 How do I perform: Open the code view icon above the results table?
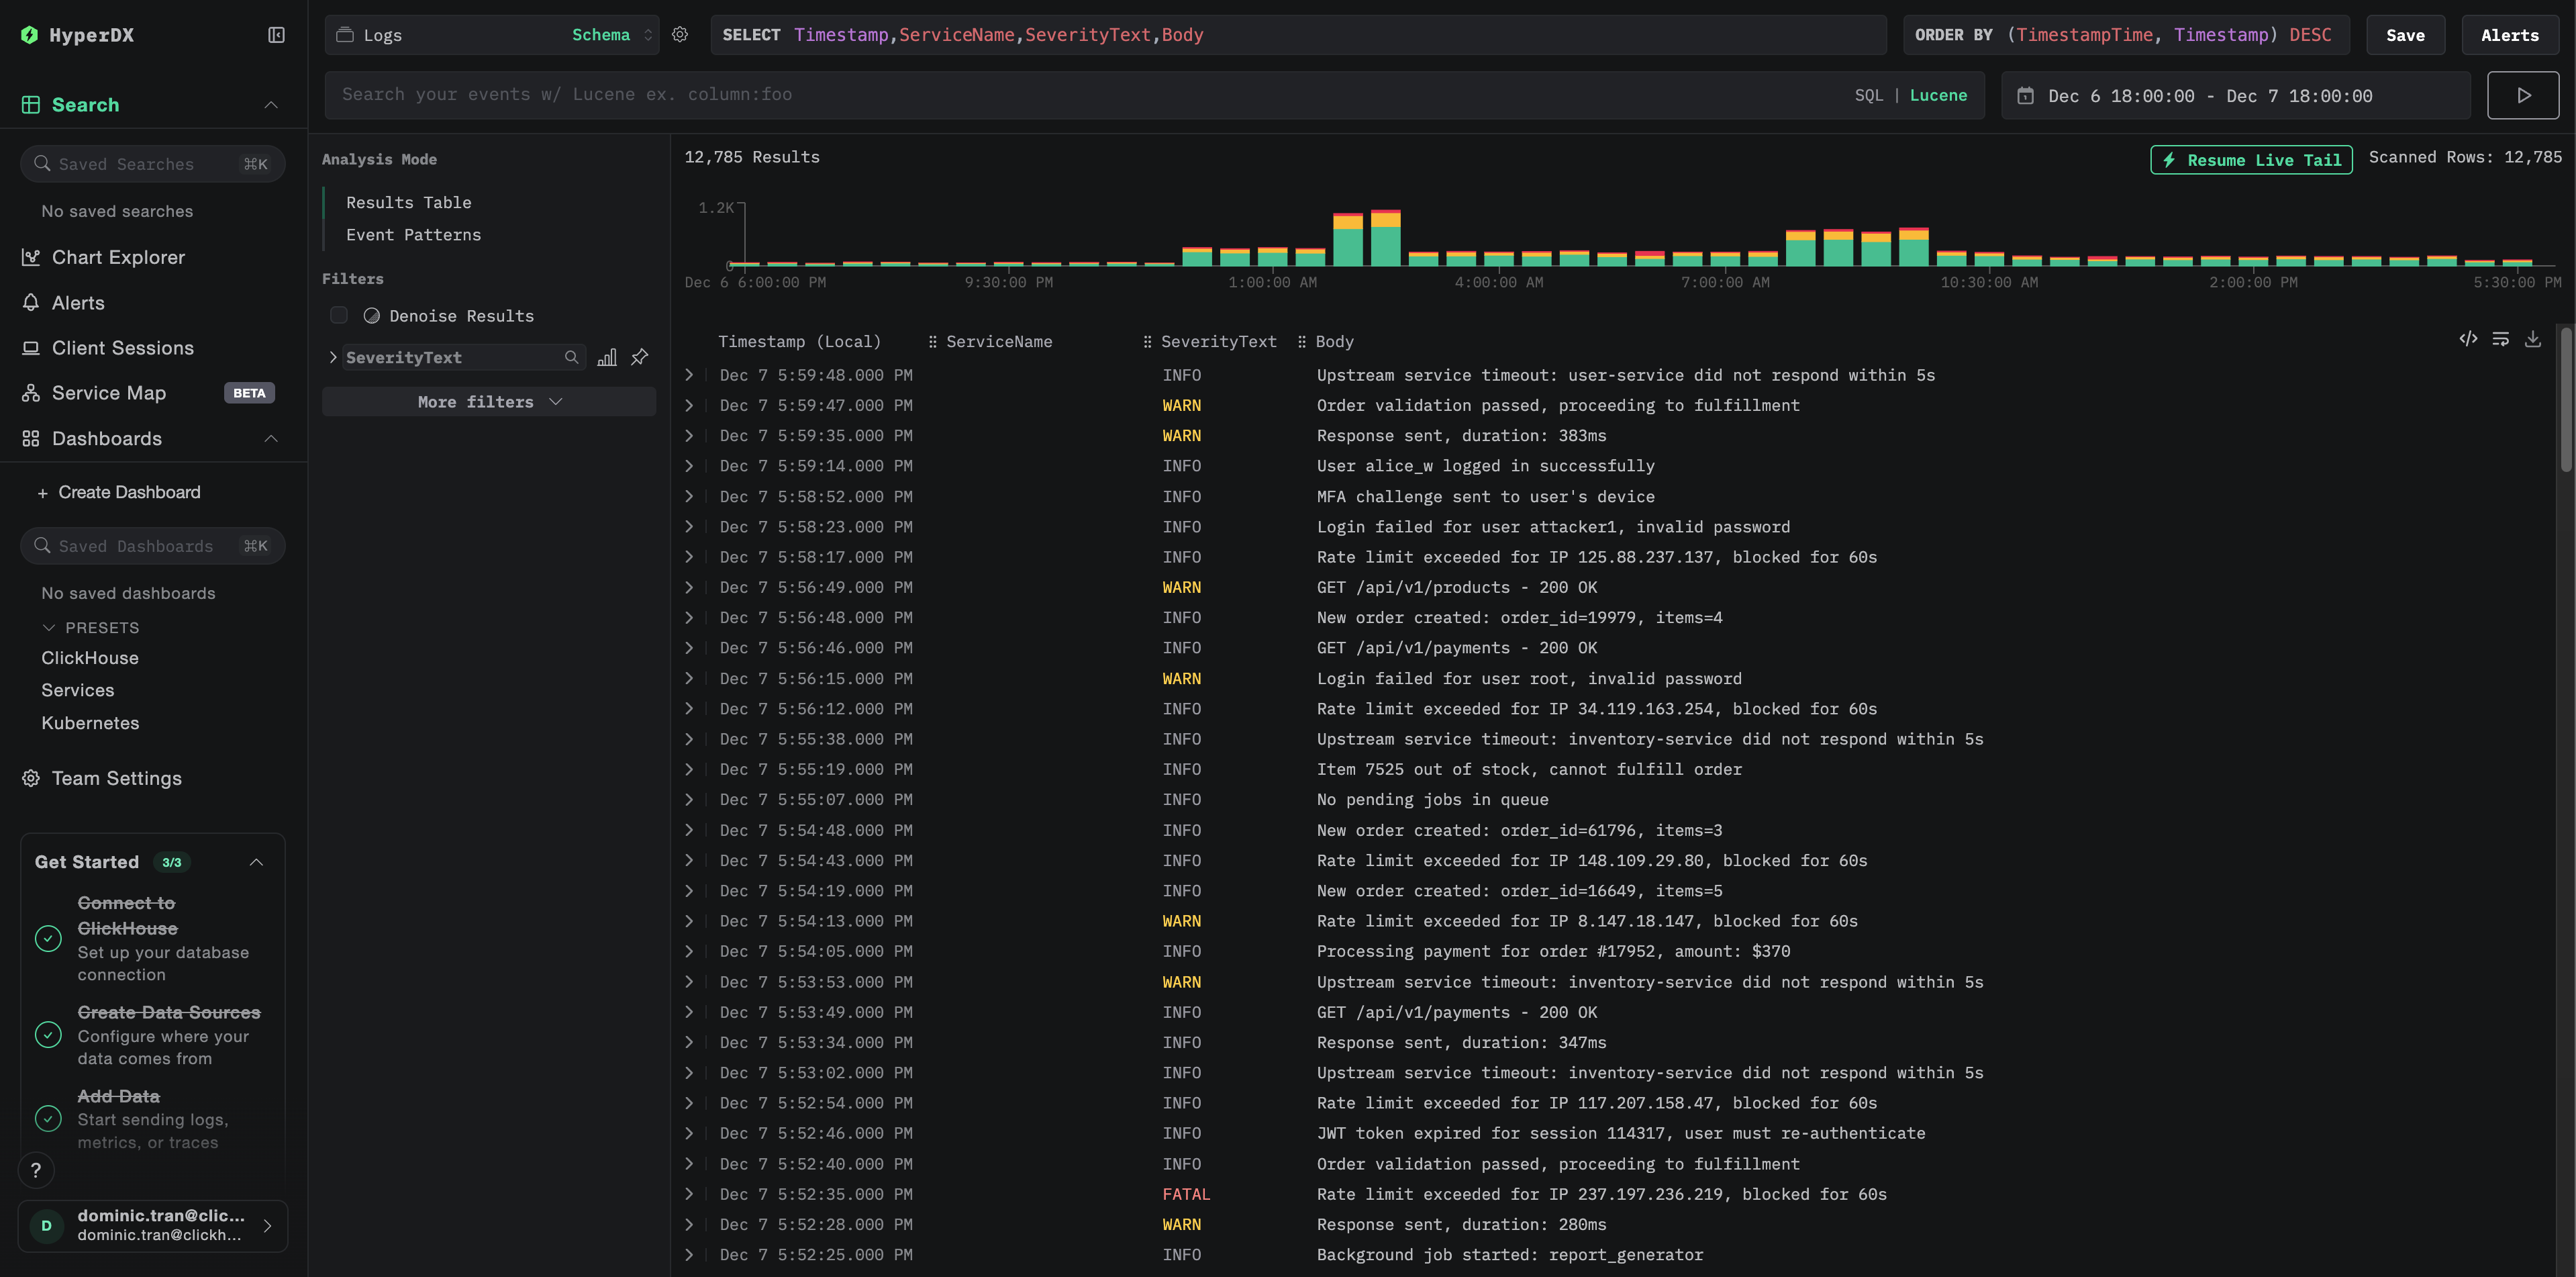[x=2468, y=339]
